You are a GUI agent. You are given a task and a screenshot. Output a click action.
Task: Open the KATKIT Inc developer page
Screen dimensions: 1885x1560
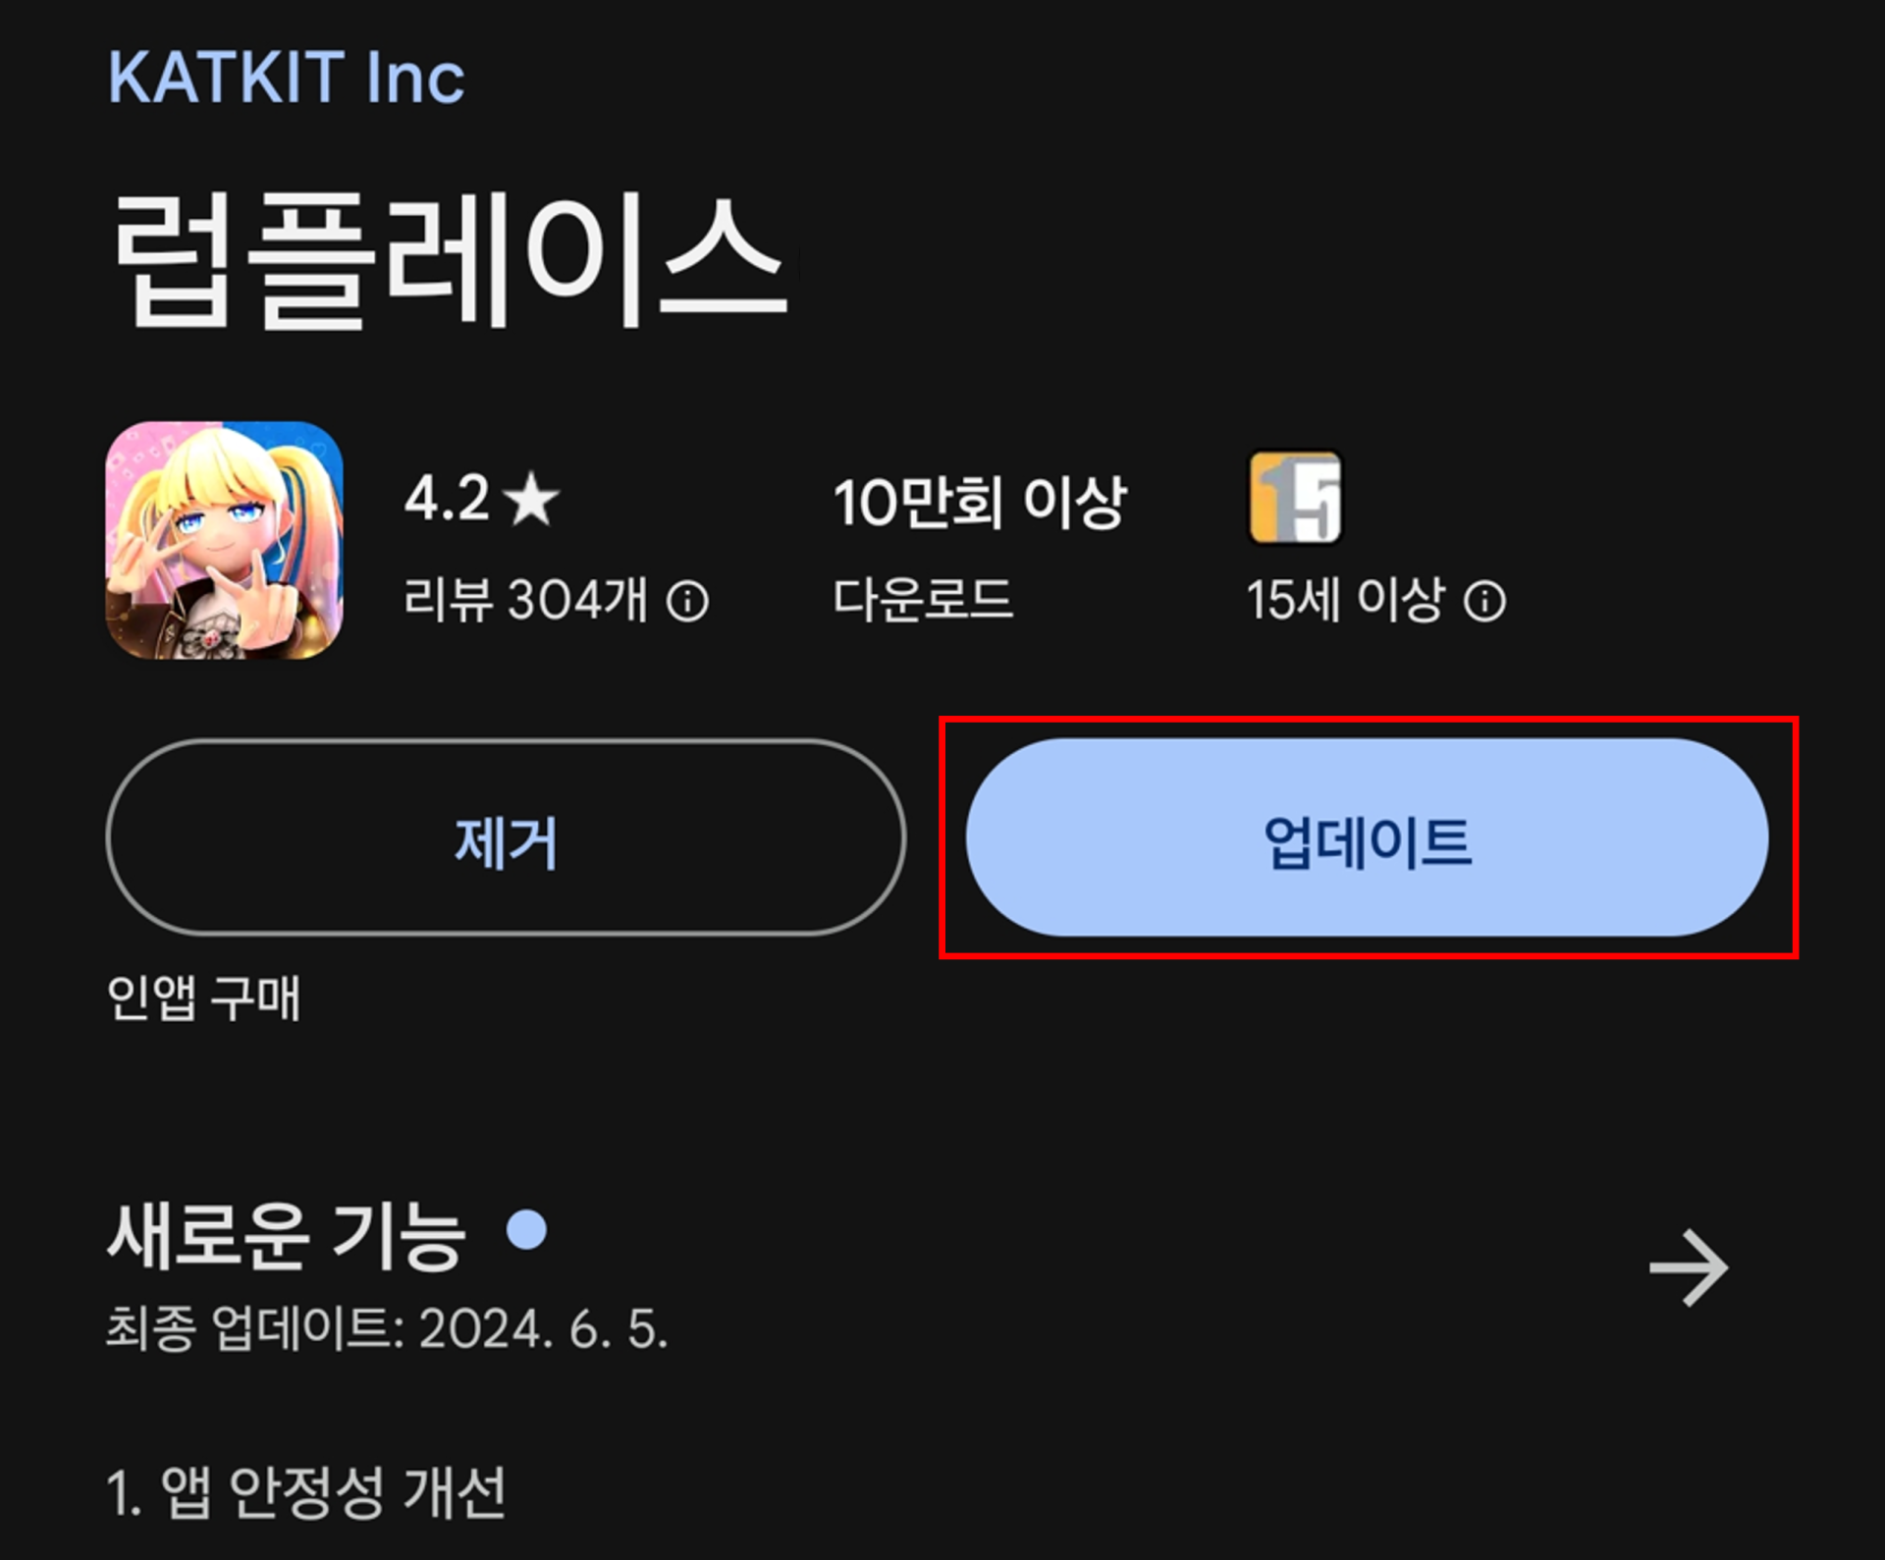point(286,78)
